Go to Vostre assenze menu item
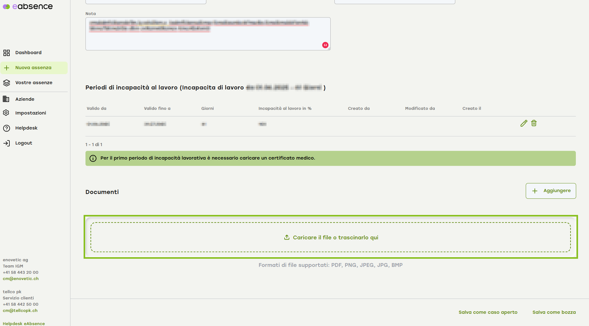Viewport: 589px width, 326px height. (34, 83)
